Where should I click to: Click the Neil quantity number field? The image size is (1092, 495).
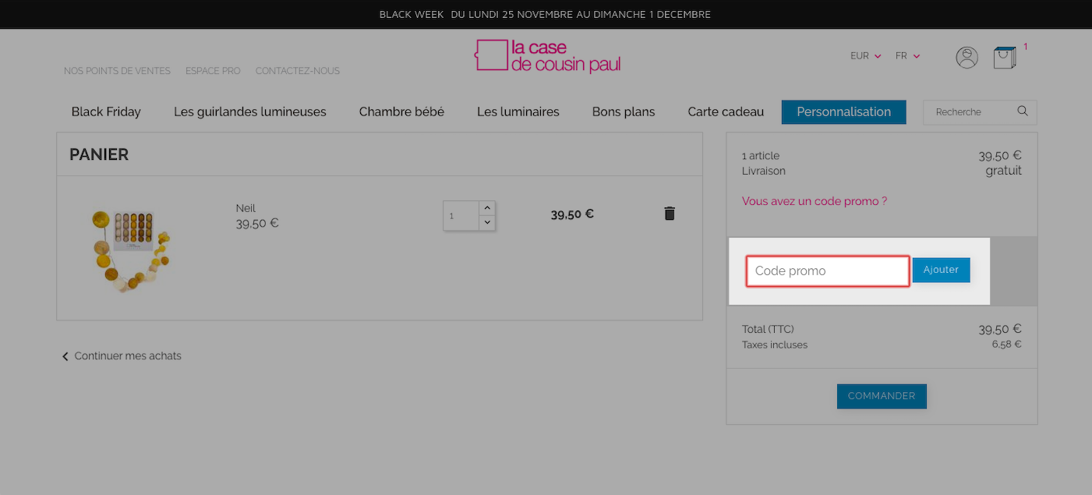tap(461, 216)
